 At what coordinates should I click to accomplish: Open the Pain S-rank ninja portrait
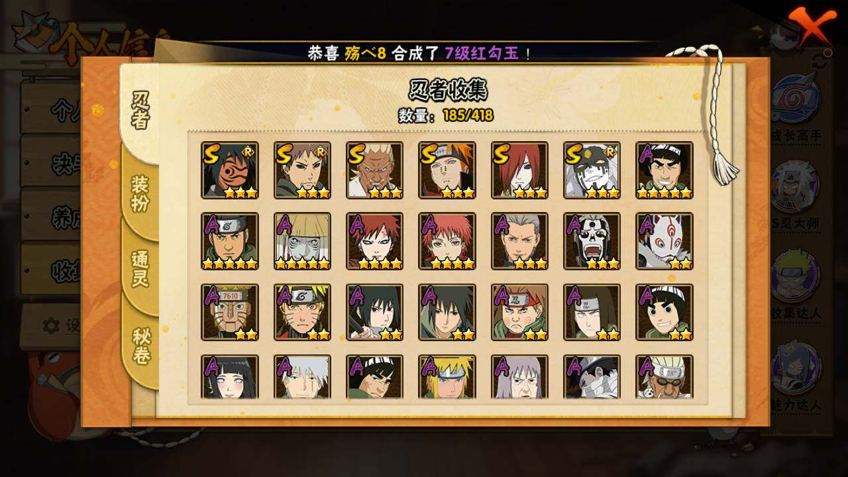pos(447,170)
